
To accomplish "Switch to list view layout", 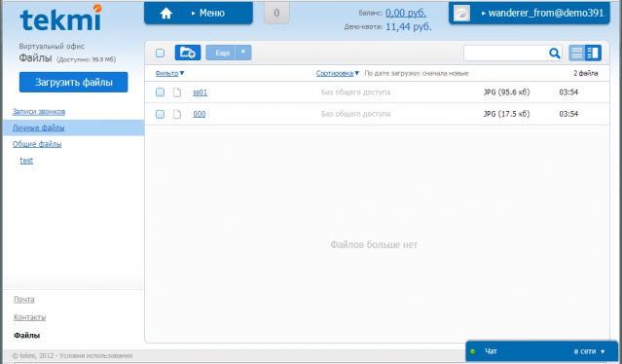I will pyautogui.click(x=577, y=53).
